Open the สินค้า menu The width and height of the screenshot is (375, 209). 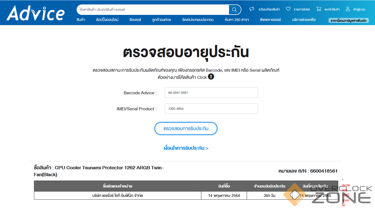point(81,20)
